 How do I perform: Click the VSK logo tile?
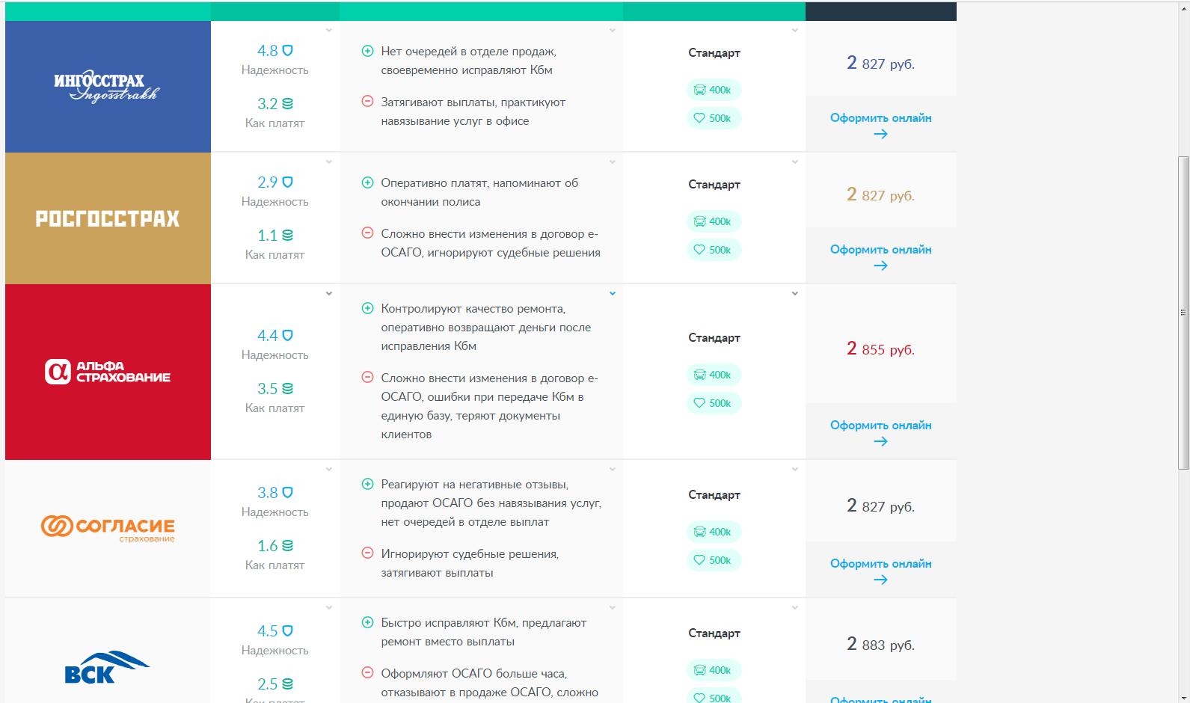(108, 651)
